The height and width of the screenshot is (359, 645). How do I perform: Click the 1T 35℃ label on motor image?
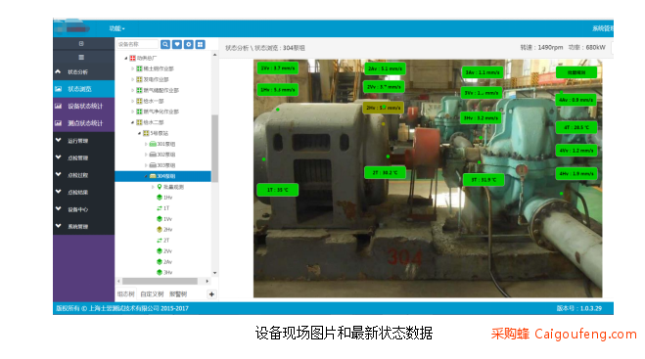(x=277, y=190)
